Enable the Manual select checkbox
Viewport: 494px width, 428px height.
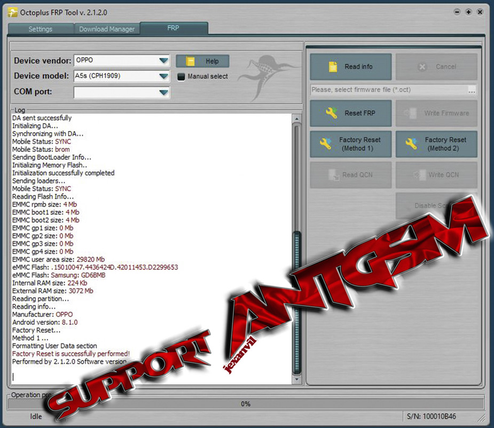point(181,77)
